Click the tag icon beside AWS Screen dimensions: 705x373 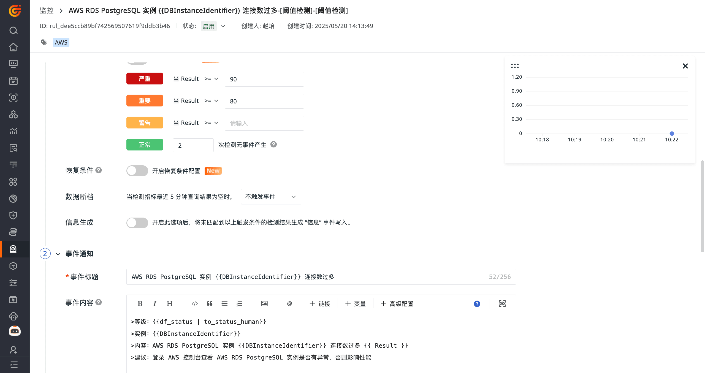pyautogui.click(x=44, y=42)
